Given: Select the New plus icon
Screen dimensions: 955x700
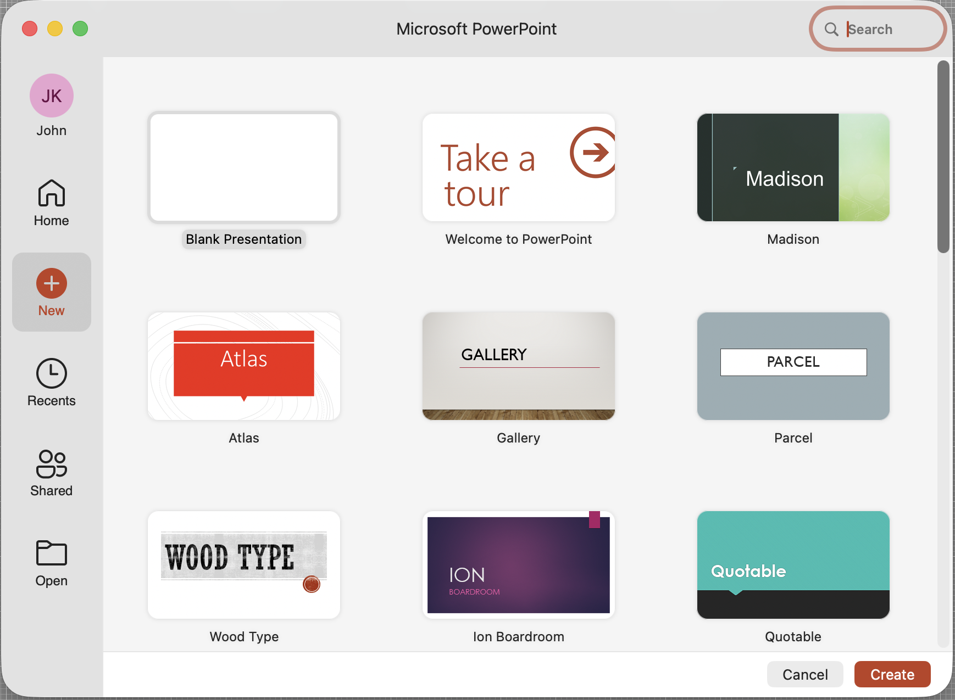Looking at the screenshot, I should [52, 283].
